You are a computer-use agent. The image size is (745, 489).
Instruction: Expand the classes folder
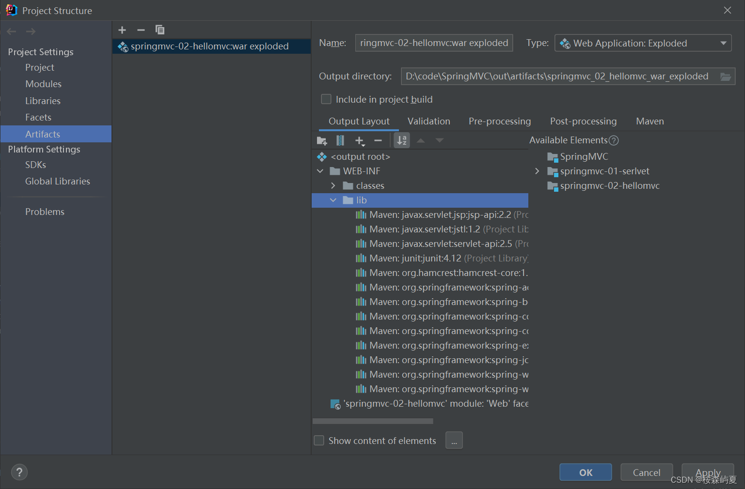tap(333, 185)
